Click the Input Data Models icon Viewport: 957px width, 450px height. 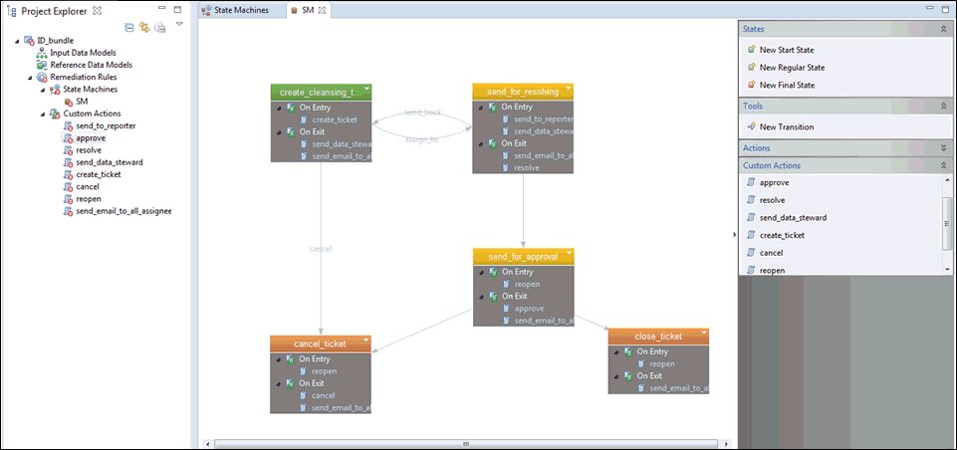[x=42, y=53]
